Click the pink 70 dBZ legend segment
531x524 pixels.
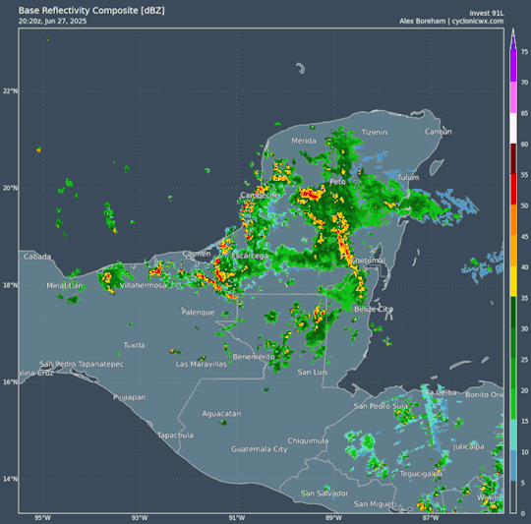click(x=513, y=97)
